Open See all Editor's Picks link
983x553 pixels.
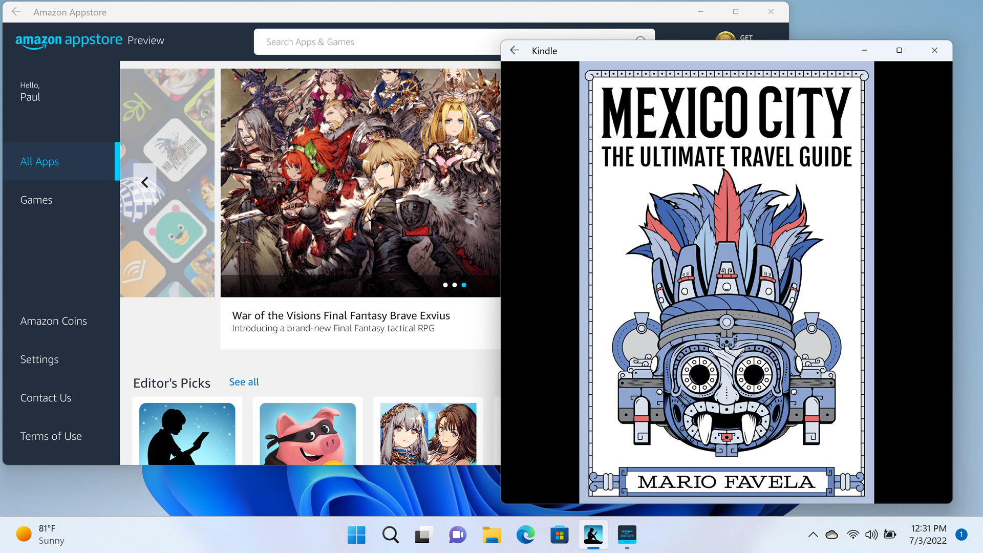pos(244,382)
